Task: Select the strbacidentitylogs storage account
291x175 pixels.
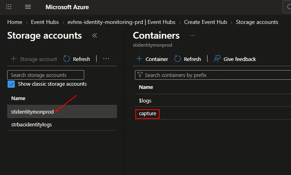Action: point(62,124)
